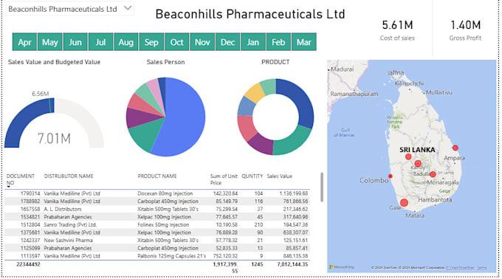The width and height of the screenshot is (502, 279).
Task: Pick the Oct month slicer button
Action: click(x=176, y=42)
